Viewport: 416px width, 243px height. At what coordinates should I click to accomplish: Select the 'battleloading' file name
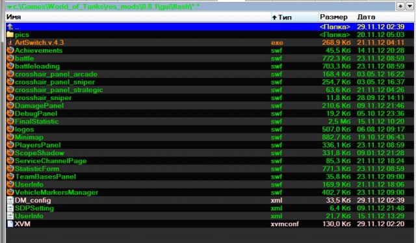click(x=38, y=66)
